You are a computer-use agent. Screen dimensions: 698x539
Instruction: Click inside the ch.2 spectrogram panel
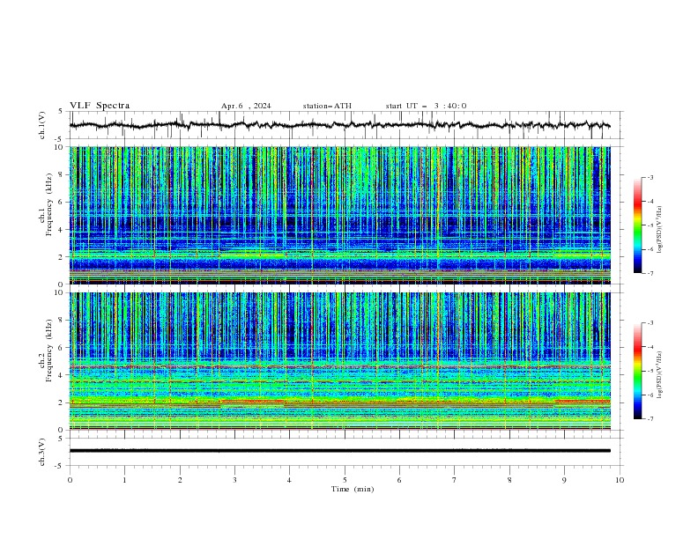click(339, 361)
